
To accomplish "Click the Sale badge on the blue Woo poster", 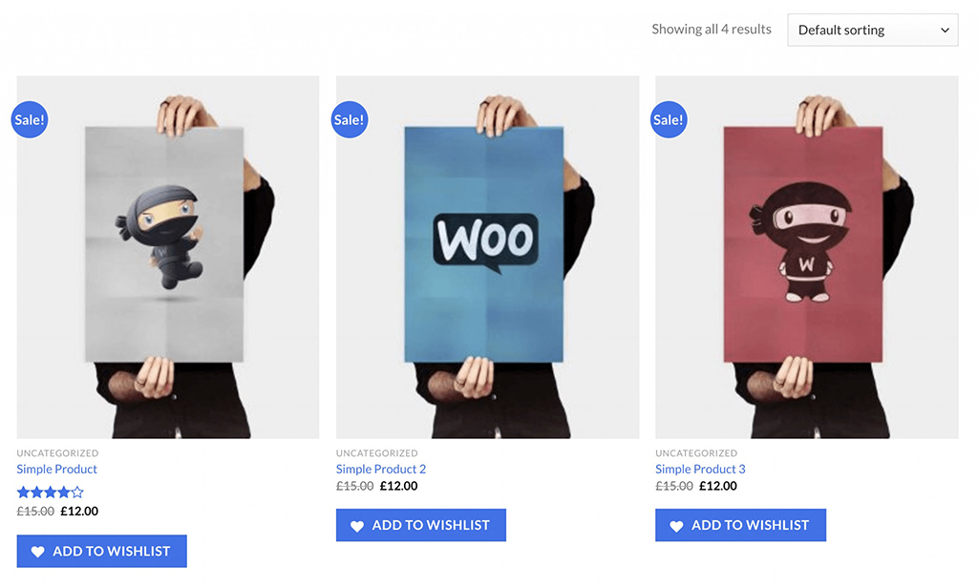I will [x=350, y=119].
